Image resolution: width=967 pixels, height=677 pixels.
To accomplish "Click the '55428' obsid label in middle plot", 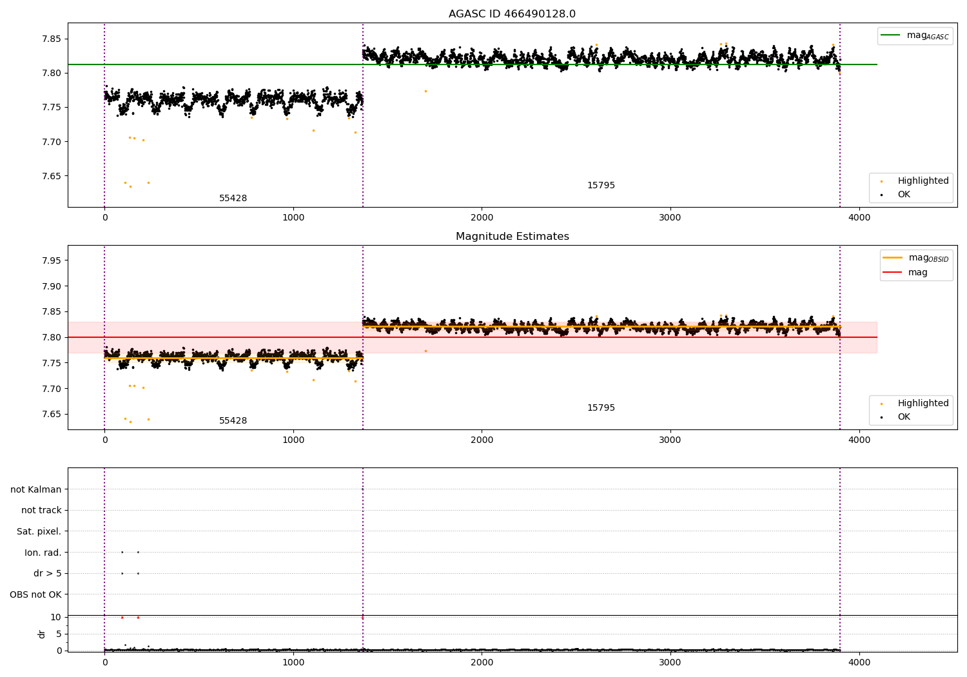I will (x=233, y=421).
